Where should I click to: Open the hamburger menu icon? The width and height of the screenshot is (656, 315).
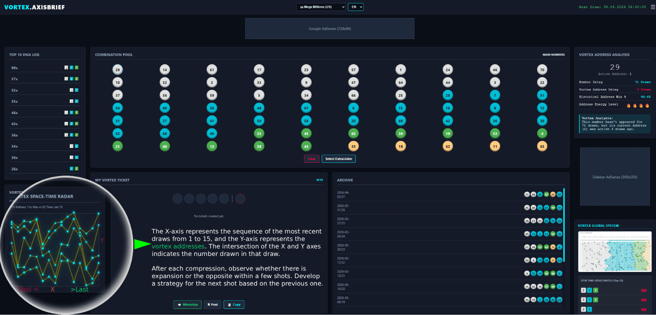653,7
